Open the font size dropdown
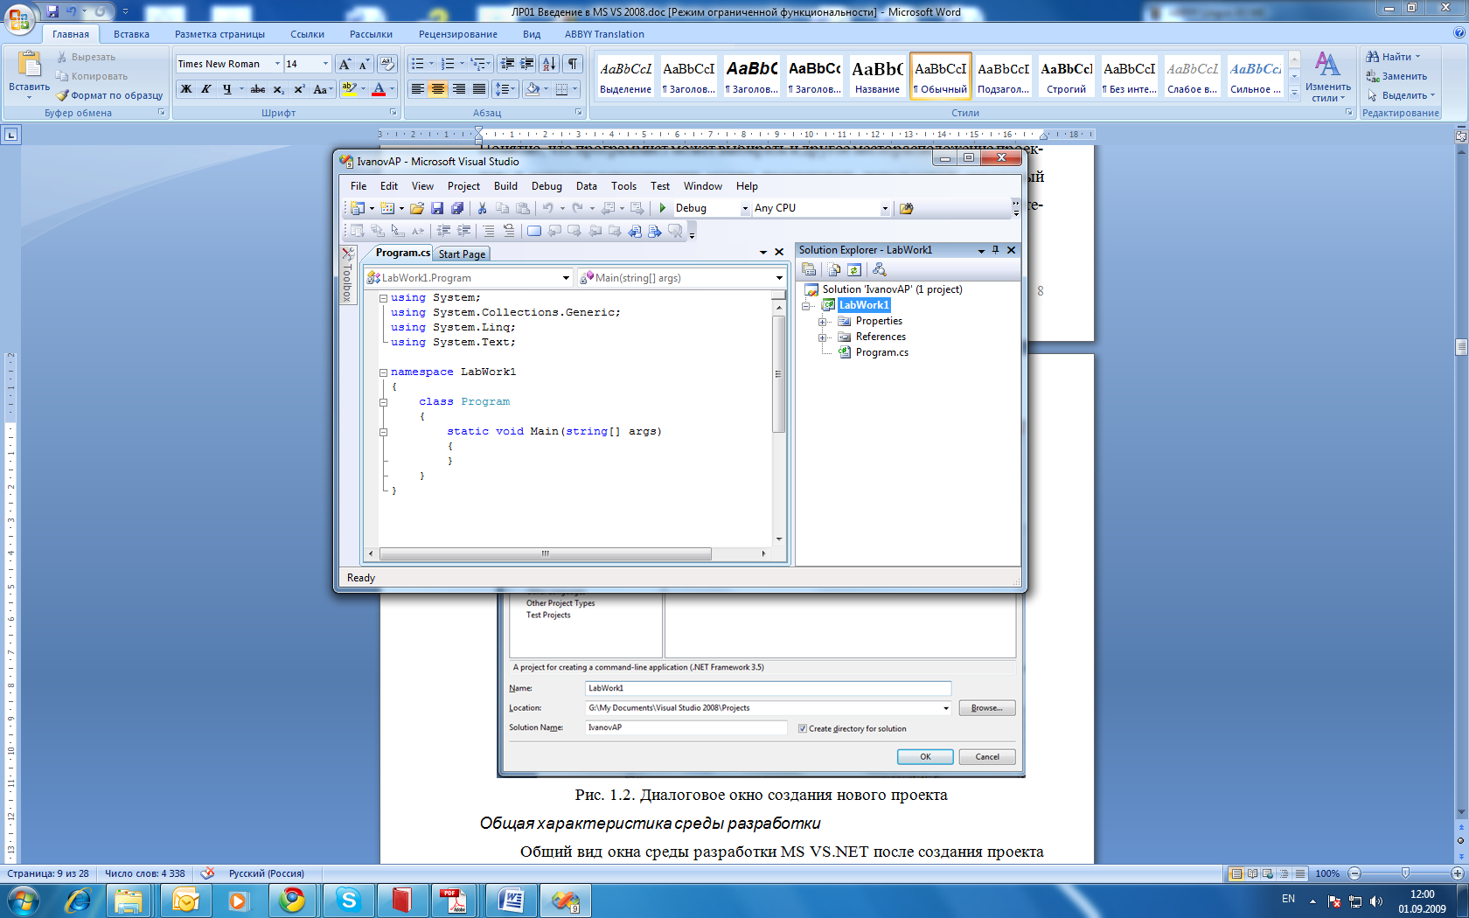The width and height of the screenshot is (1469, 918). click(x=325, y=64)
